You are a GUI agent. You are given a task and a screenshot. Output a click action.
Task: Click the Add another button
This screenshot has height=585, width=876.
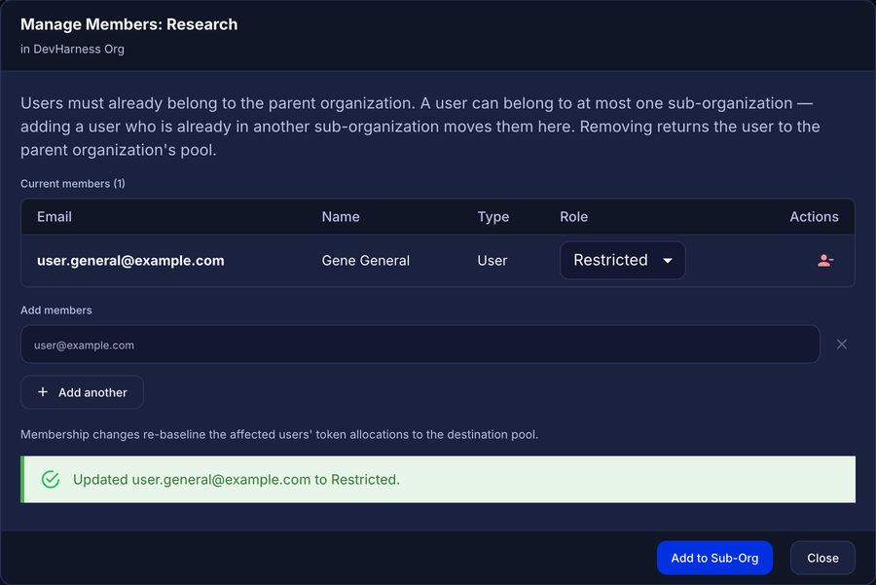(x=82, y=392)
